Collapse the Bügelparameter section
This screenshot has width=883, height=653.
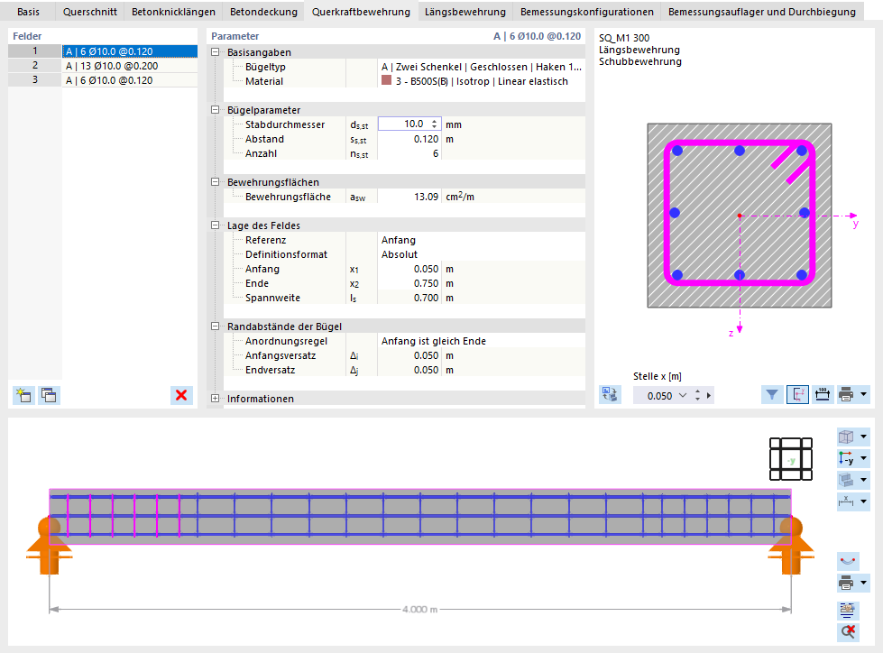point(216,110)
